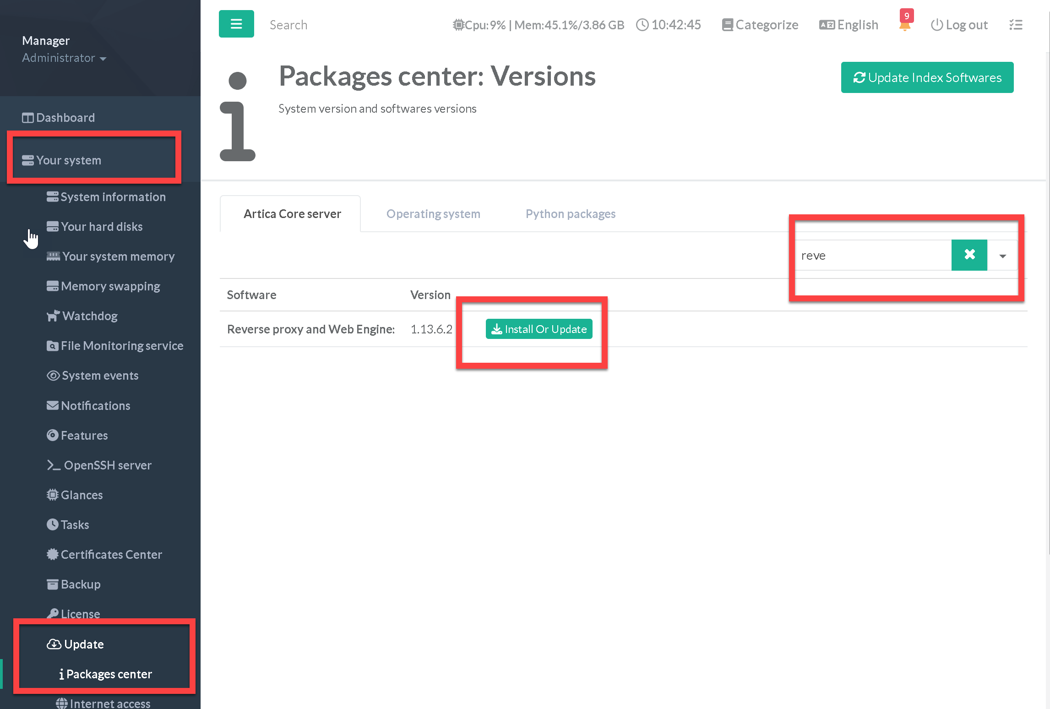The height and width of the screenshot is (709, 1050).
Task: Expand the Administrator account dropdown
Action: coord(64,58)
